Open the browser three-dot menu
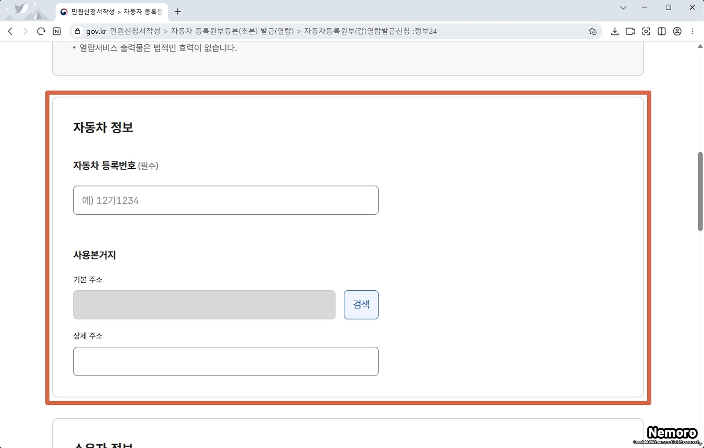704x448 pixels. (693, 31)
